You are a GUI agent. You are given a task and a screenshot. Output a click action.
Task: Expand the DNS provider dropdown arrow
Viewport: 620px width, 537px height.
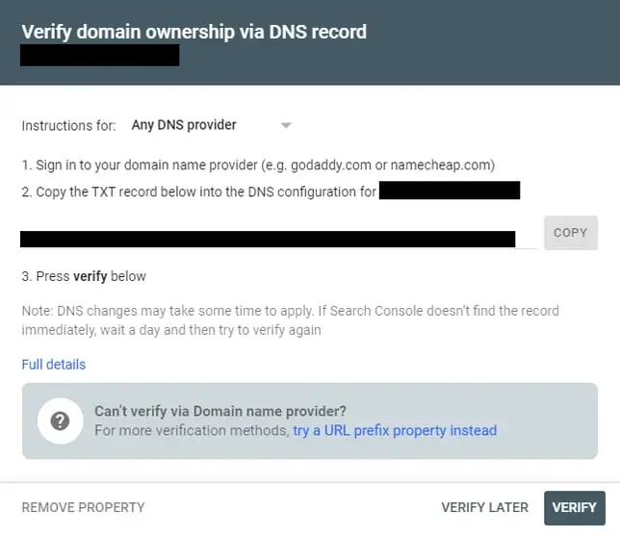[285, 125]
